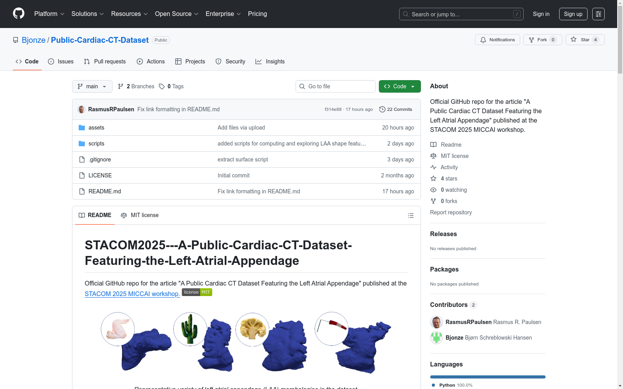Click the README outline list icon

pos(410,216)
